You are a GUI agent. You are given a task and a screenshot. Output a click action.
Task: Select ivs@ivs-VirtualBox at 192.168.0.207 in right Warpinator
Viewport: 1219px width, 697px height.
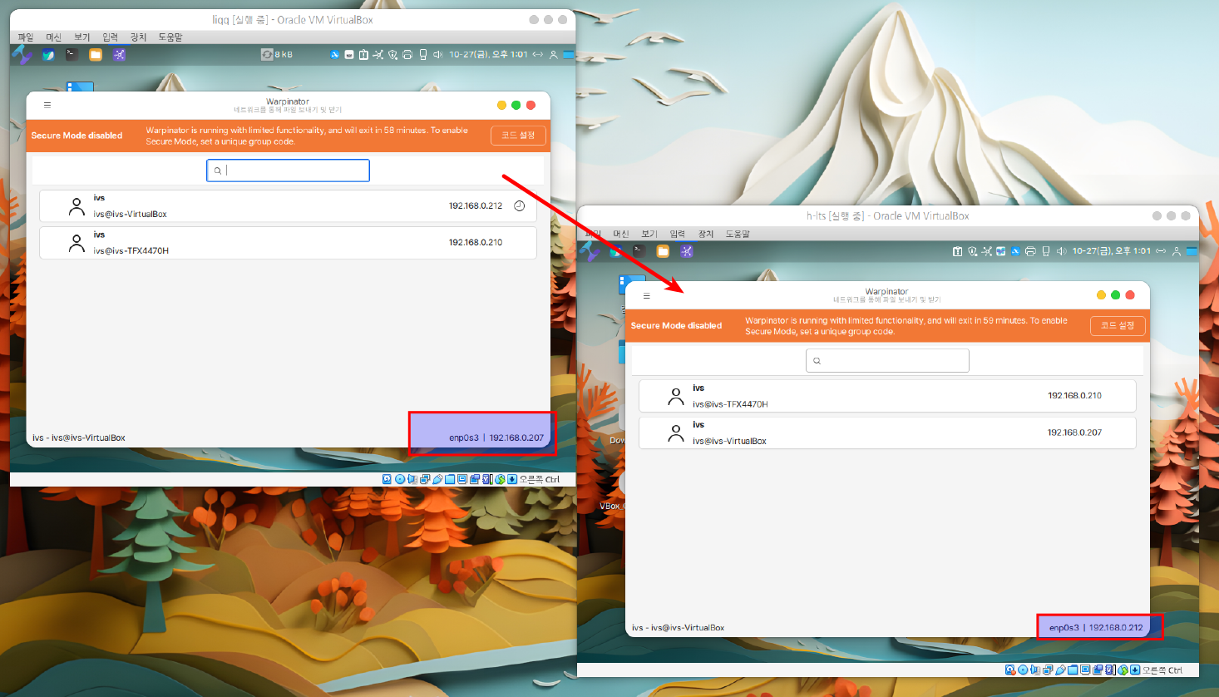point(887,433)
